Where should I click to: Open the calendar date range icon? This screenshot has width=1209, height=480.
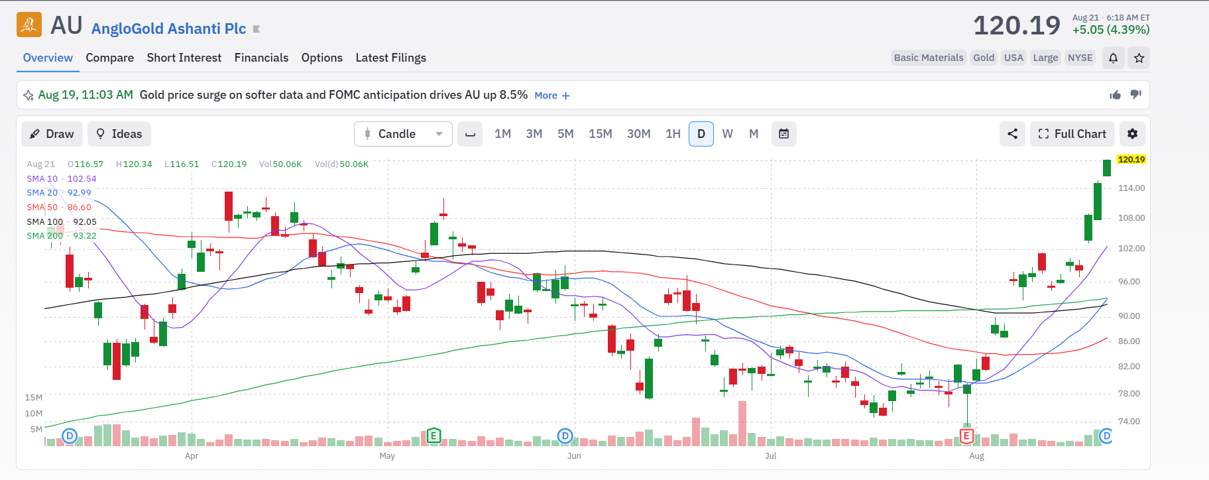[x=783, y=134]
